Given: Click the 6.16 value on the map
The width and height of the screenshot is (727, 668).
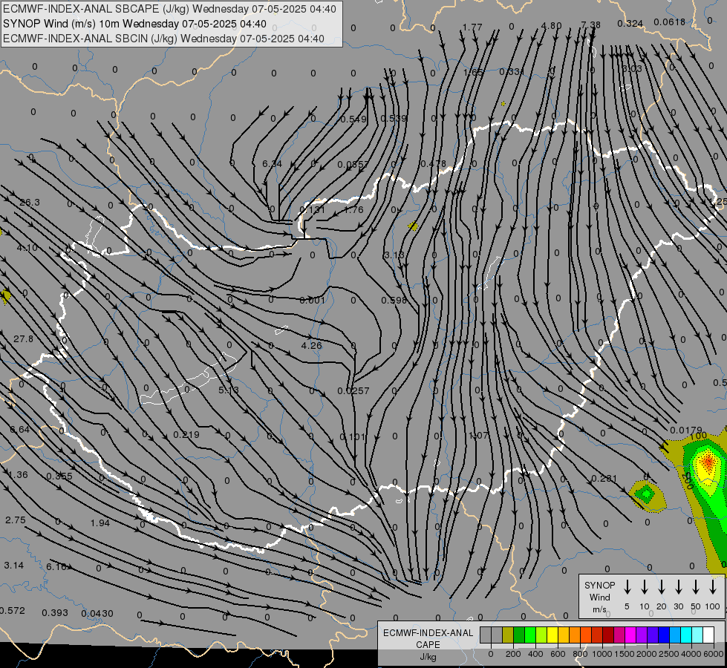Looking at the screenshot, I should coord(56,566).
